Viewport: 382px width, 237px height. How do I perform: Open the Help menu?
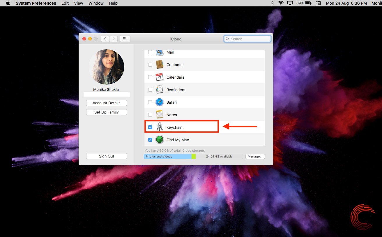pos(113,3)
